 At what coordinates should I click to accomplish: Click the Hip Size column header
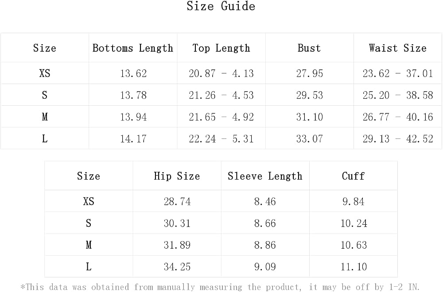click(177, 176)
